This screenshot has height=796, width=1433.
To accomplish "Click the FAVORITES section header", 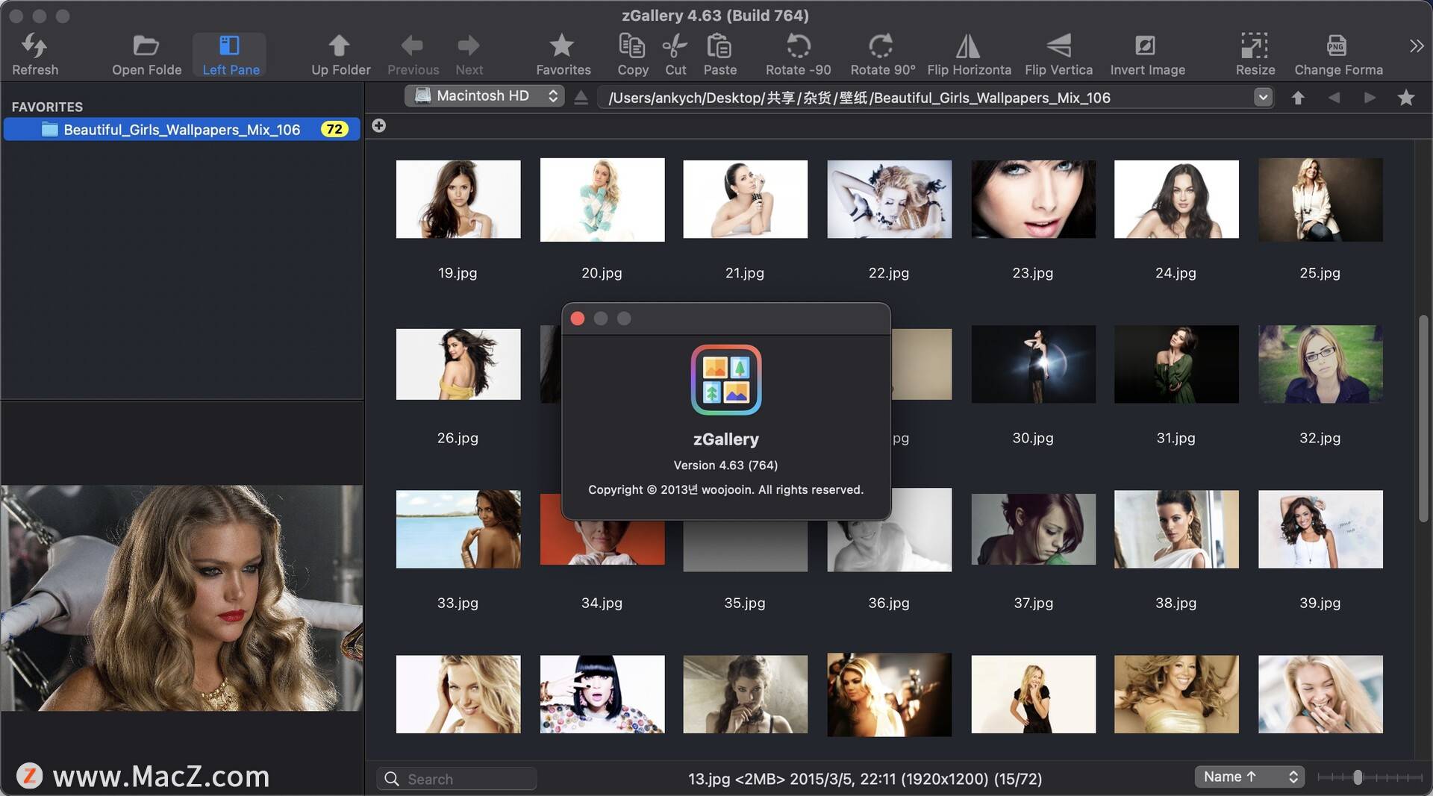I will [47, 107].
